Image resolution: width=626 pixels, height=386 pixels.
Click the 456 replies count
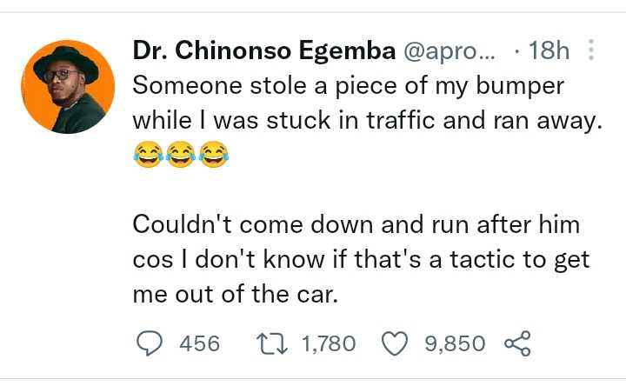(x=199, y=344)
